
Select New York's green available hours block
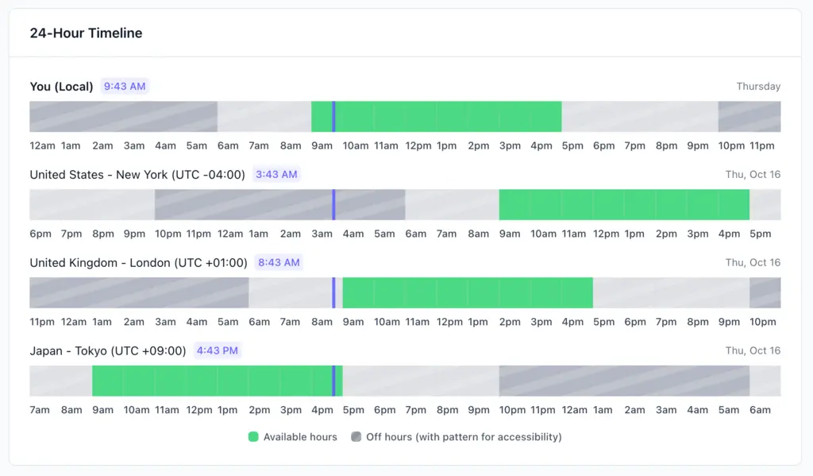click(x=624, y=205)
